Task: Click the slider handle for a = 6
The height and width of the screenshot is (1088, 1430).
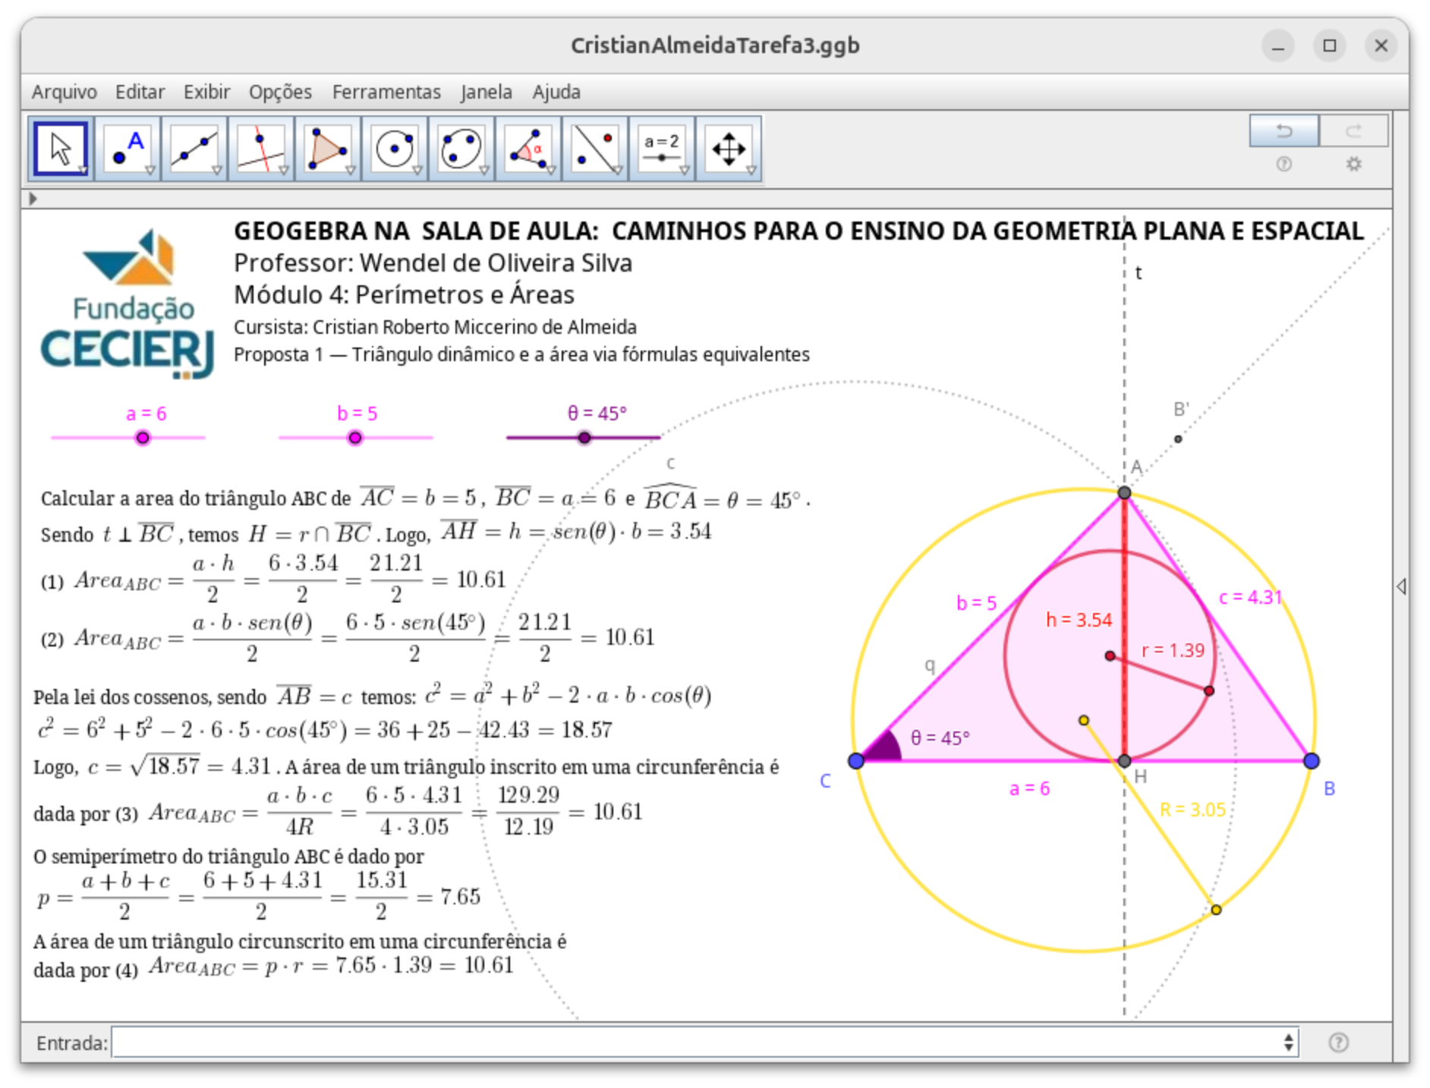Action: tap(143, 438)
